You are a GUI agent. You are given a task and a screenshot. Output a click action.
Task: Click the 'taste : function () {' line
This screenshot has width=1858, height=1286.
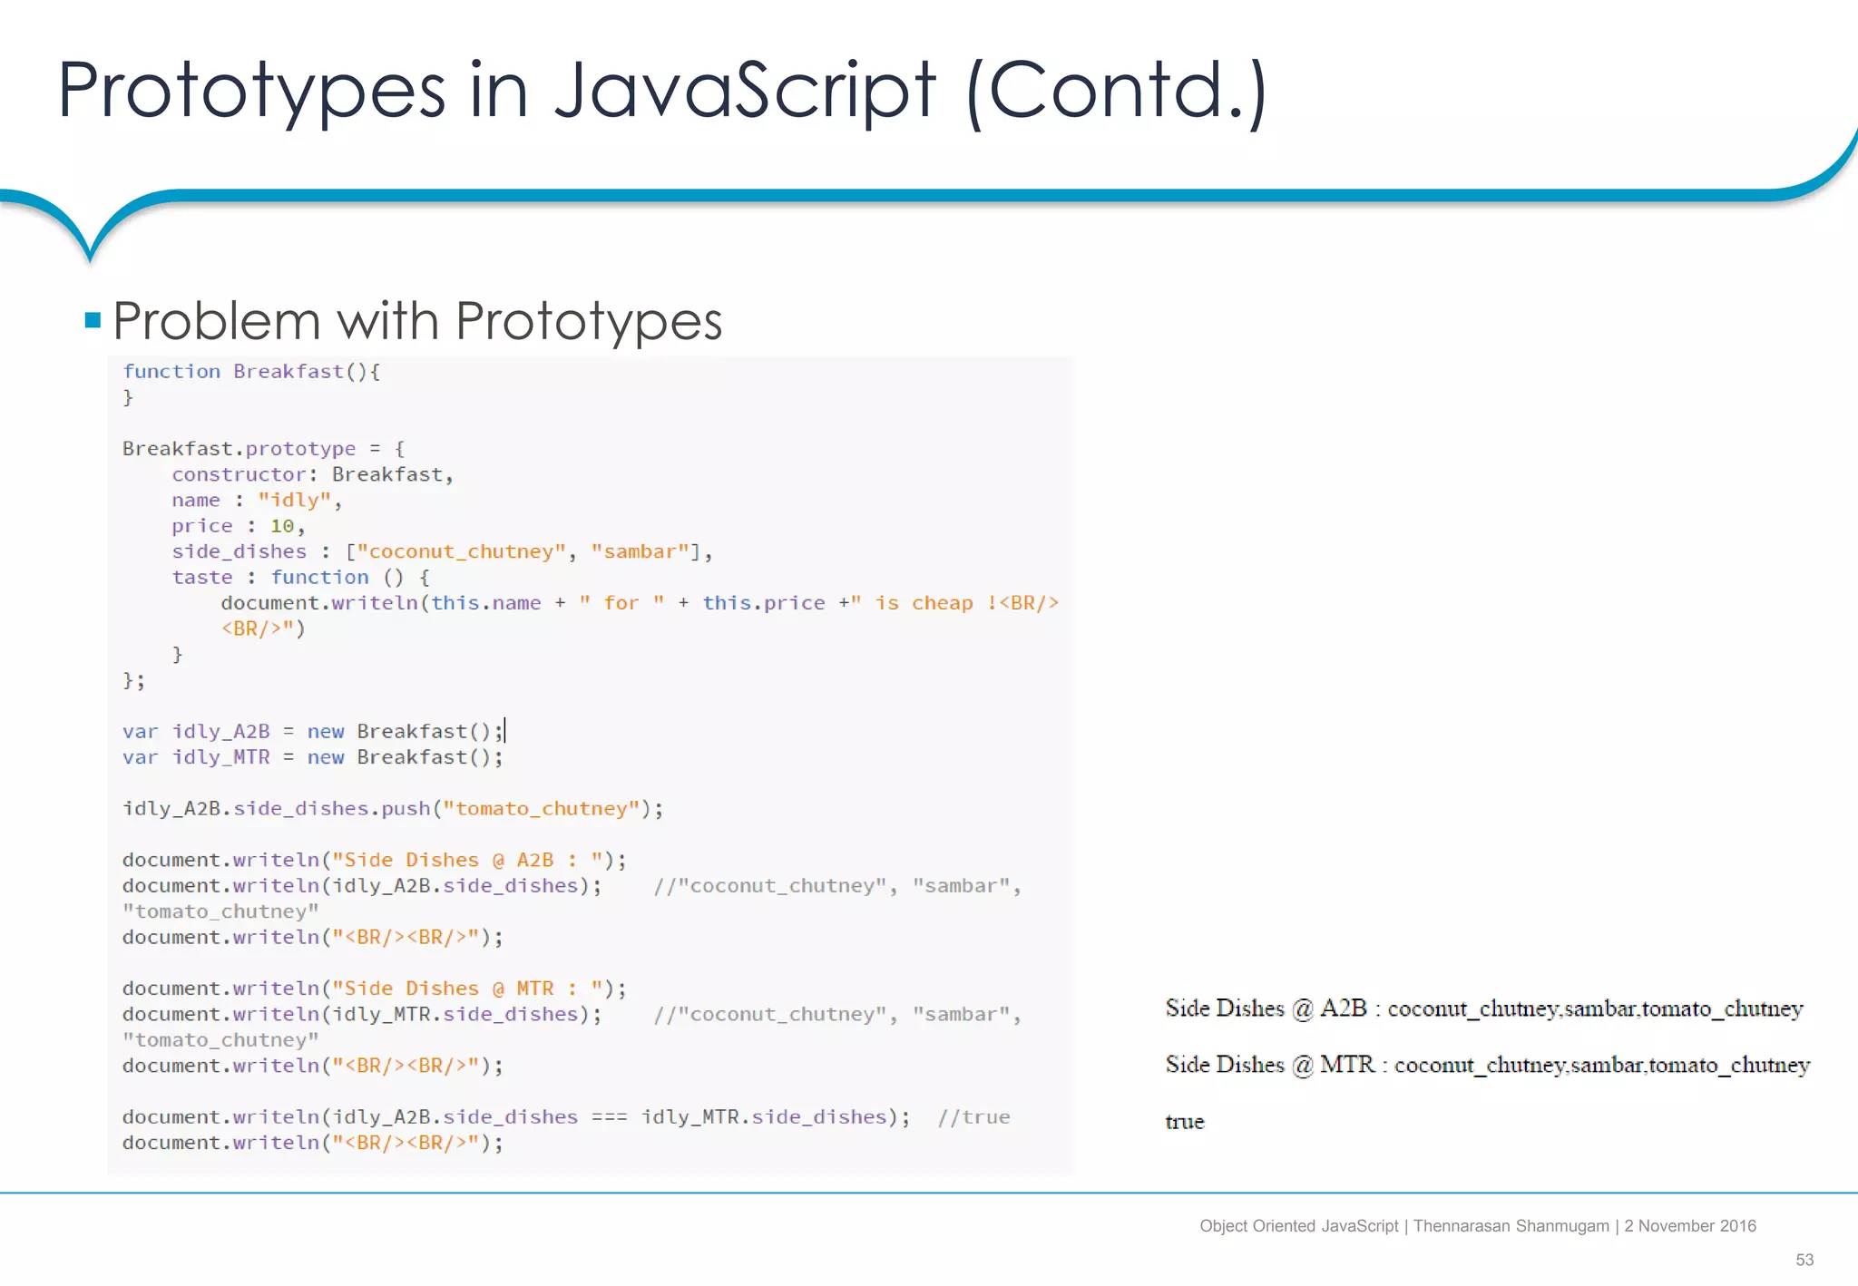300,578
